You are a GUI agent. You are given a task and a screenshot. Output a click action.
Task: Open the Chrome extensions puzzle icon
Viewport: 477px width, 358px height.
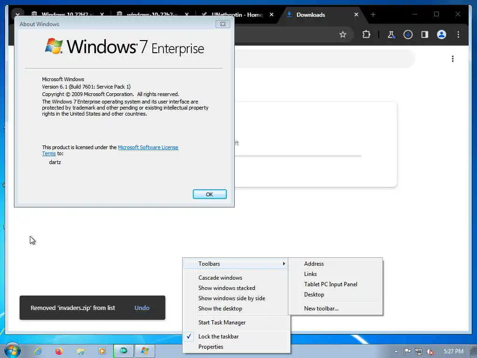(366, 34)
